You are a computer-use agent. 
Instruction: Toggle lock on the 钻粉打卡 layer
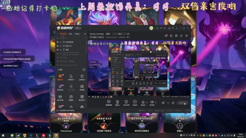pyautogui.click(x=61, y=46)
